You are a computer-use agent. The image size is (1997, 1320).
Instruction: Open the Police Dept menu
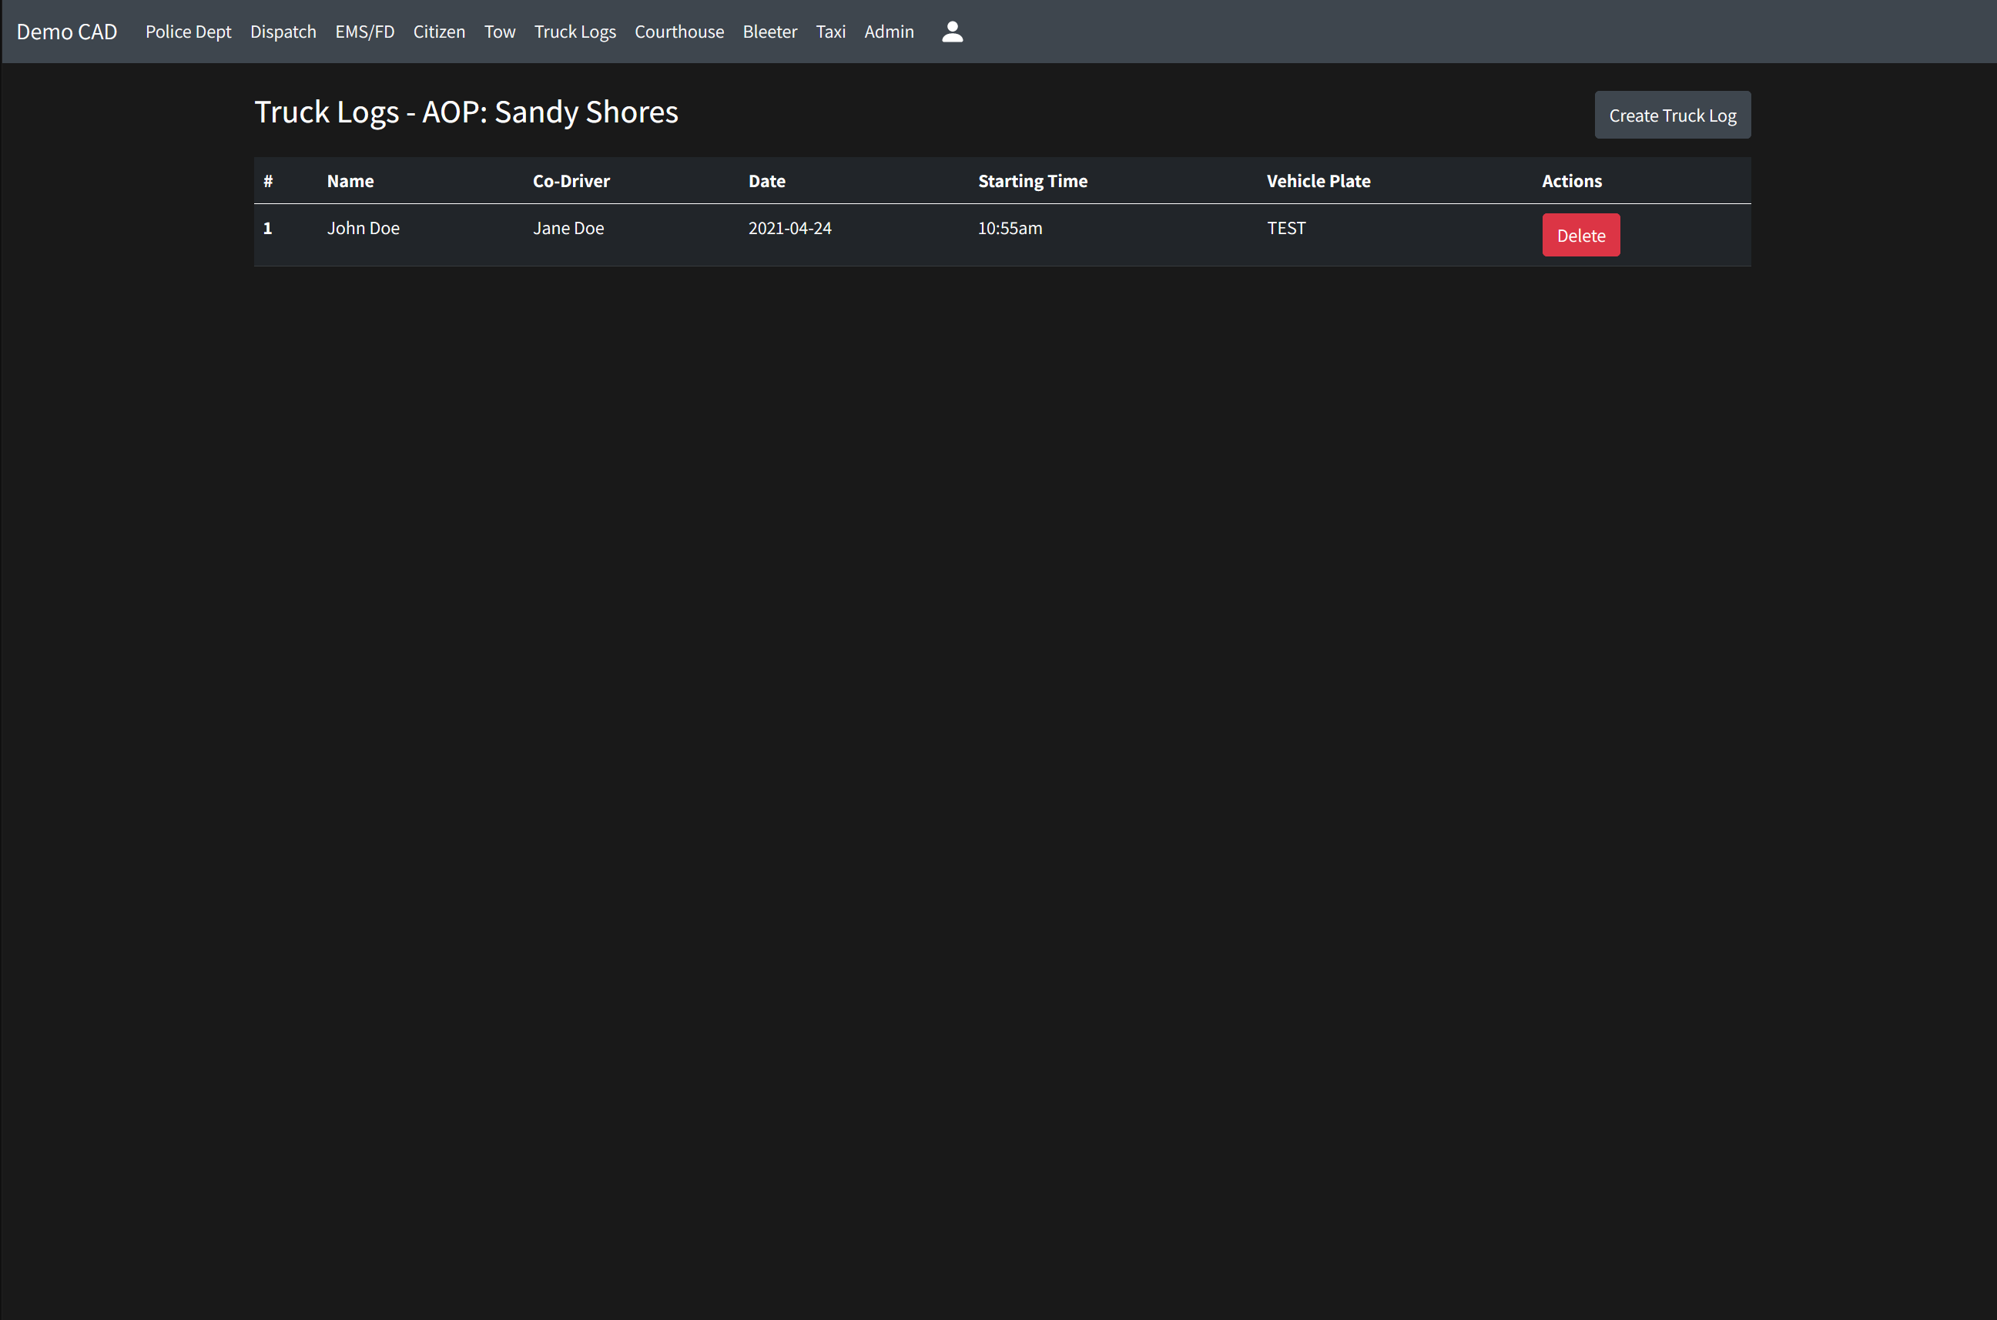tap(188, 32)
